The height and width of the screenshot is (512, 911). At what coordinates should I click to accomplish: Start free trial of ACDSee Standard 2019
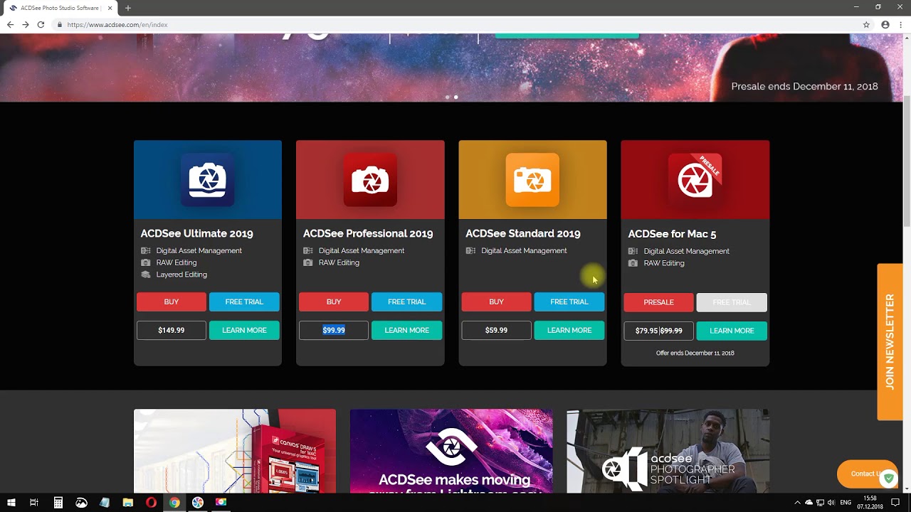click(569, 302)
